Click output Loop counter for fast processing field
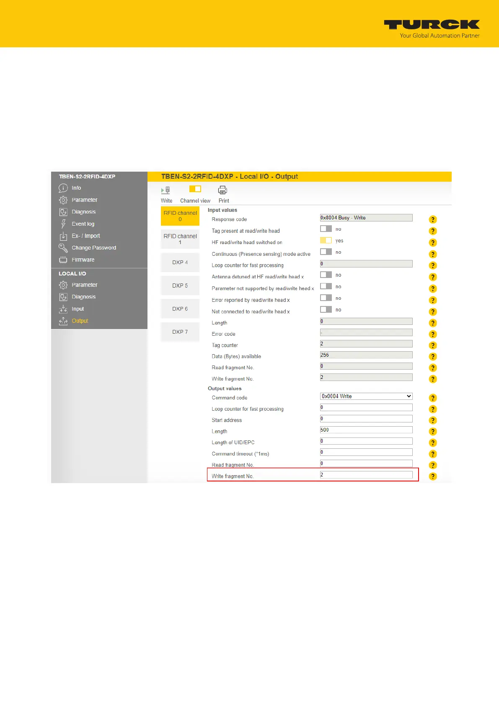499x705 pixels. pyautogui.click(x=366, y=407)
